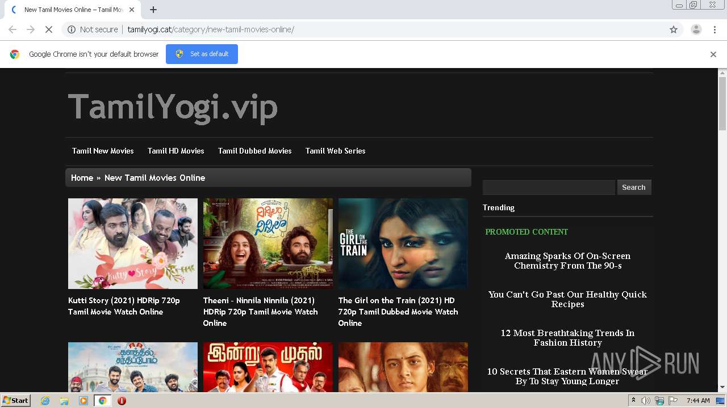727x408 pixels.
Task: Set Chrome as default browser
Action: [x=202, y=54]
